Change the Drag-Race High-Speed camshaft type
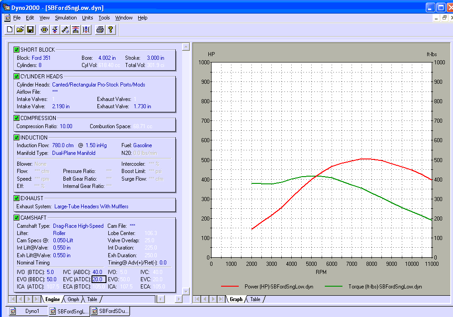453x317 pixels. point(78,226)
